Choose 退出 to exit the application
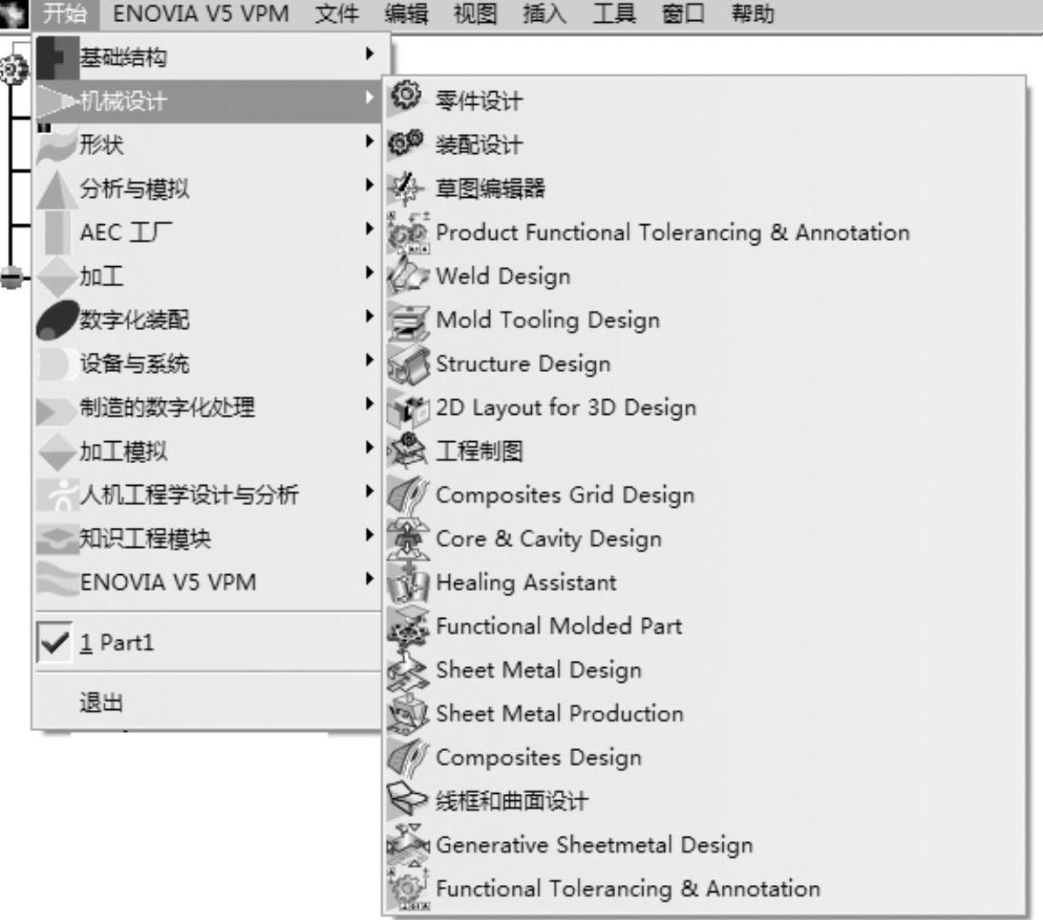Viewport: 1043px width, 920px height. tap(101, 702)
